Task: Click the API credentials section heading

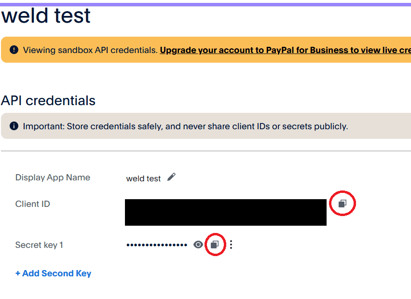Action: [47, 100]
